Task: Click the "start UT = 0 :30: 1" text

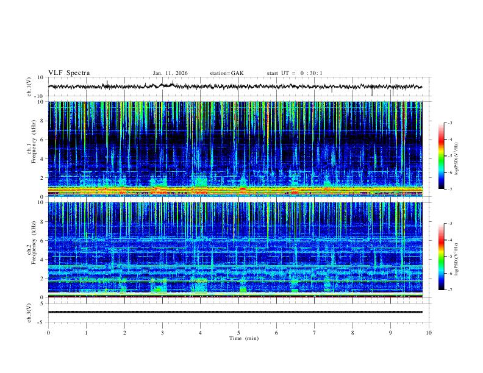Action: point(295,73)
